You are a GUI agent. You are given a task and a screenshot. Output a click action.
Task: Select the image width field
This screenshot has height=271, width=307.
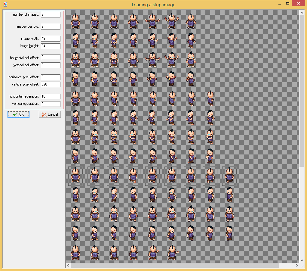click(x=51, y=39)
